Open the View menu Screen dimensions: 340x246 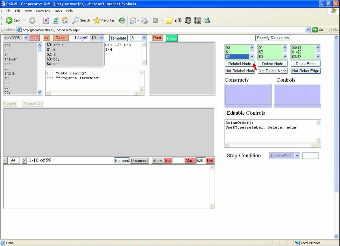(28, 11)
